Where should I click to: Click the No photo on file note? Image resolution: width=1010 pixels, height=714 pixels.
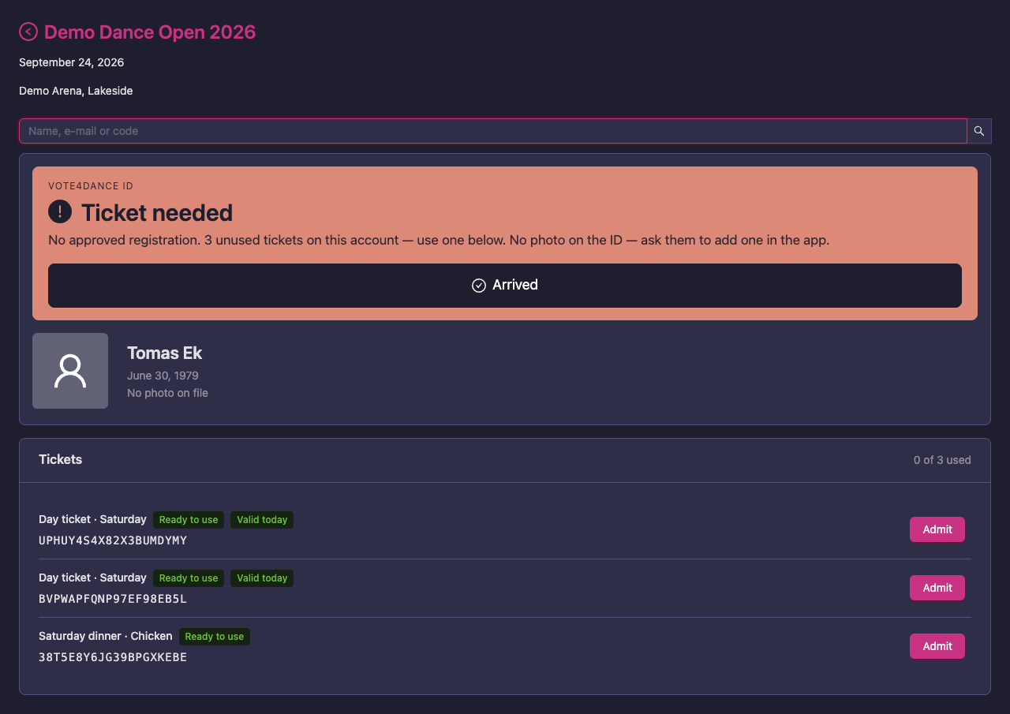(x=167, y=393)
